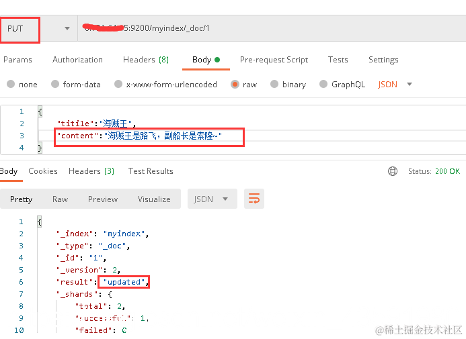
Task: Select the Pretty view button
Action: [21, 199]
